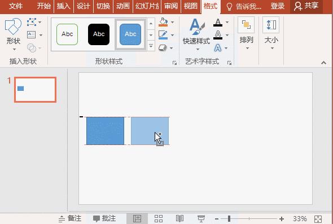Open Text Fill dropdown arrow

click(227, 22)
